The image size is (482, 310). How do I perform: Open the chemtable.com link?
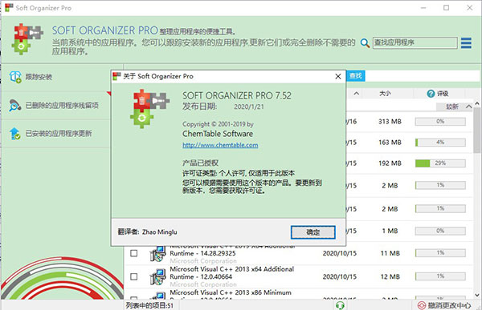pos(220,145)
